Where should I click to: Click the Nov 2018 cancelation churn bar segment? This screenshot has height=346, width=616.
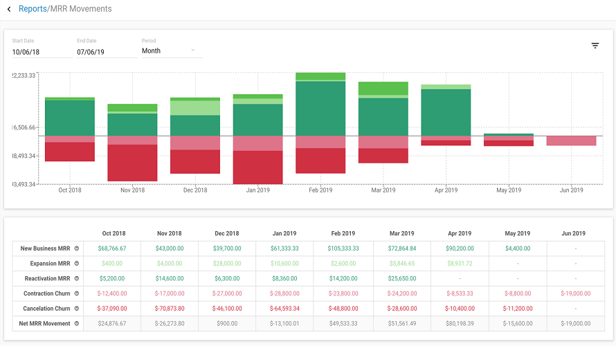(x=132, y=163)
